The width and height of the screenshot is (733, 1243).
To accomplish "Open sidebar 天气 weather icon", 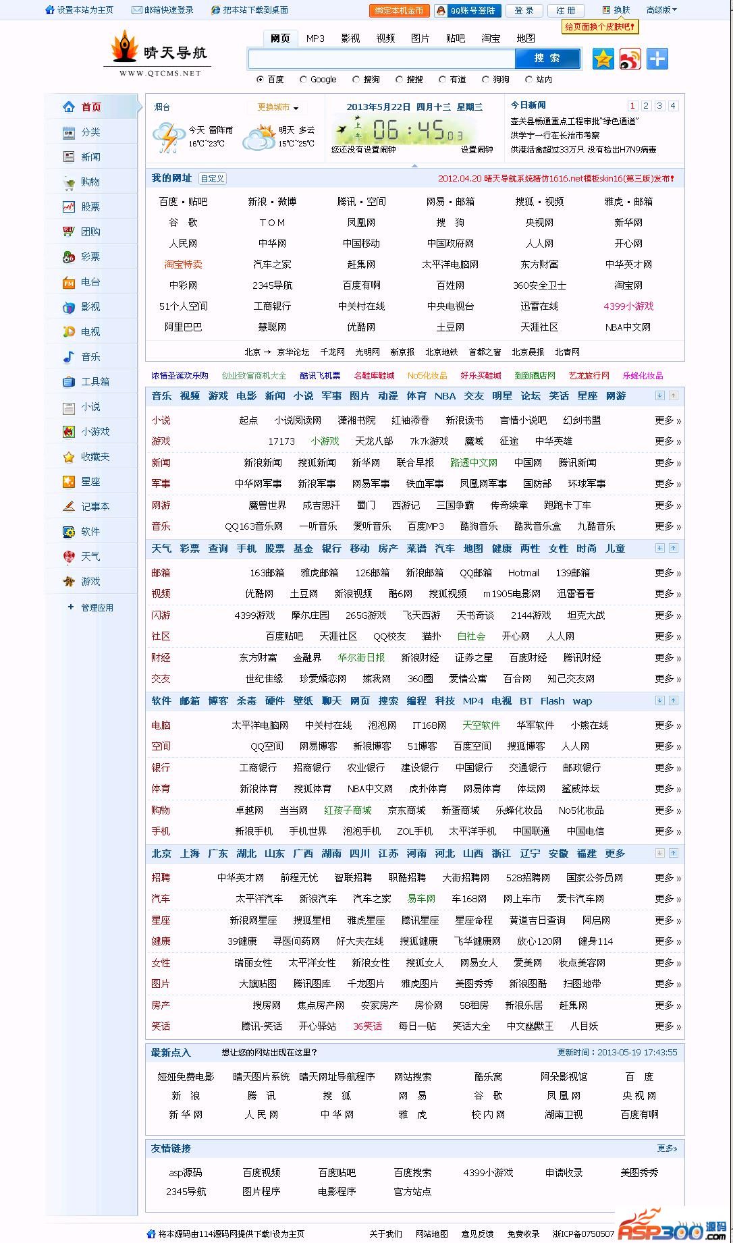I will 68,556.
